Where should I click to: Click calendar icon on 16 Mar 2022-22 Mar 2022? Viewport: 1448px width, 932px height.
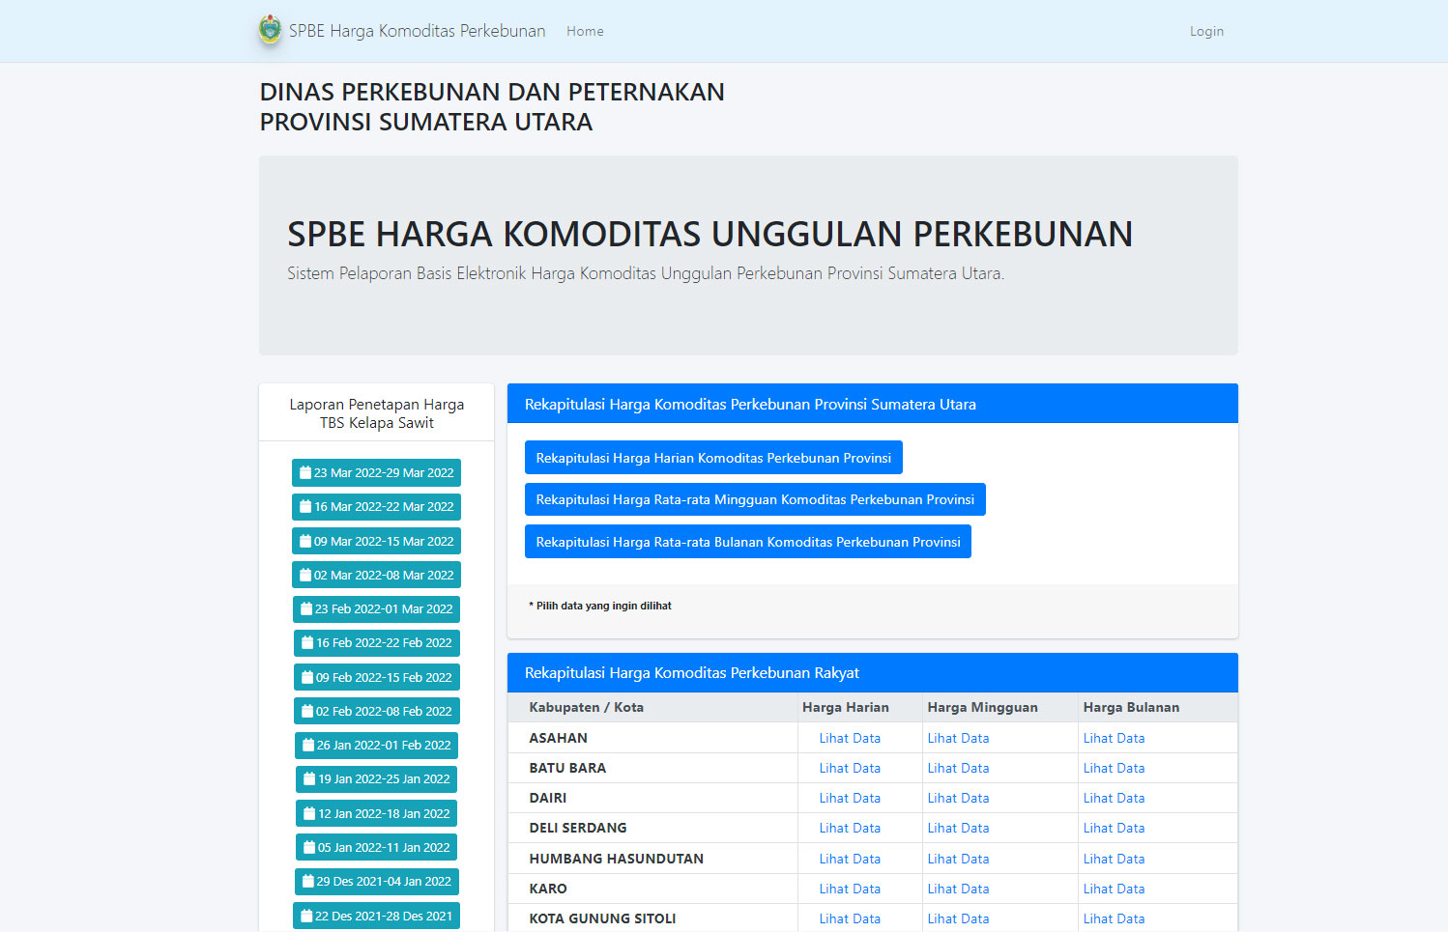[305, 507]
